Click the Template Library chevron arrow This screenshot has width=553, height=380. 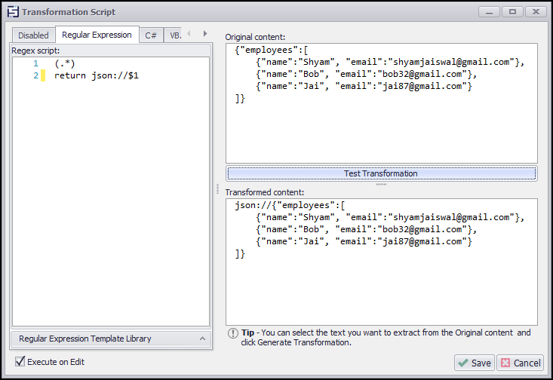tap(201, 339)
